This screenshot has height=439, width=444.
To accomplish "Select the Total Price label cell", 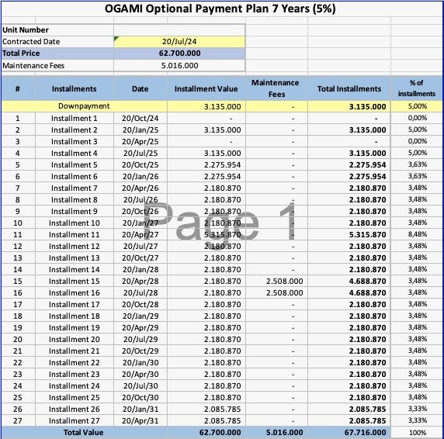I will pyautogui.click(x=57, y=54).
